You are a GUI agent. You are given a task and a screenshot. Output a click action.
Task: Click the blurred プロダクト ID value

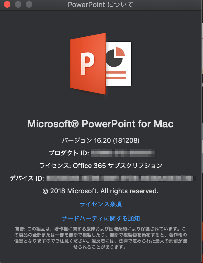coord(123,153)
